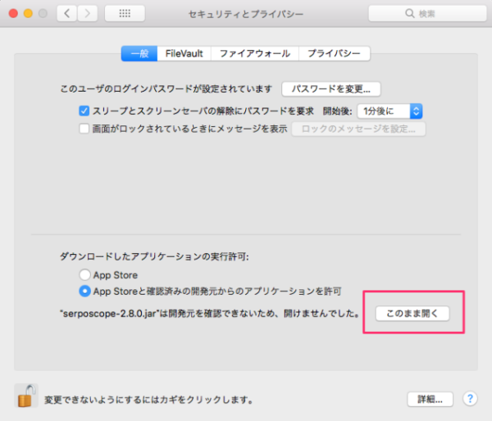This screenshot has width=492, height=421.
Task: Go forward with the right chevron button
Action: coord(87,14)
